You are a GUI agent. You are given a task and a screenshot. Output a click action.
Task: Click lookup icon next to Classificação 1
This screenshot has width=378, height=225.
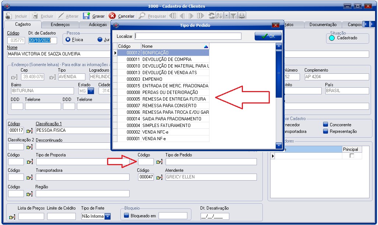click(x=29, y=131)
